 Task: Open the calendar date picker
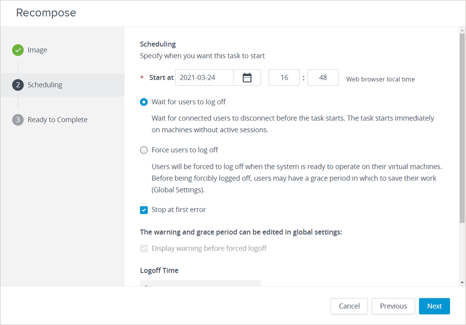pyautogui.click(x=247, y=77)
